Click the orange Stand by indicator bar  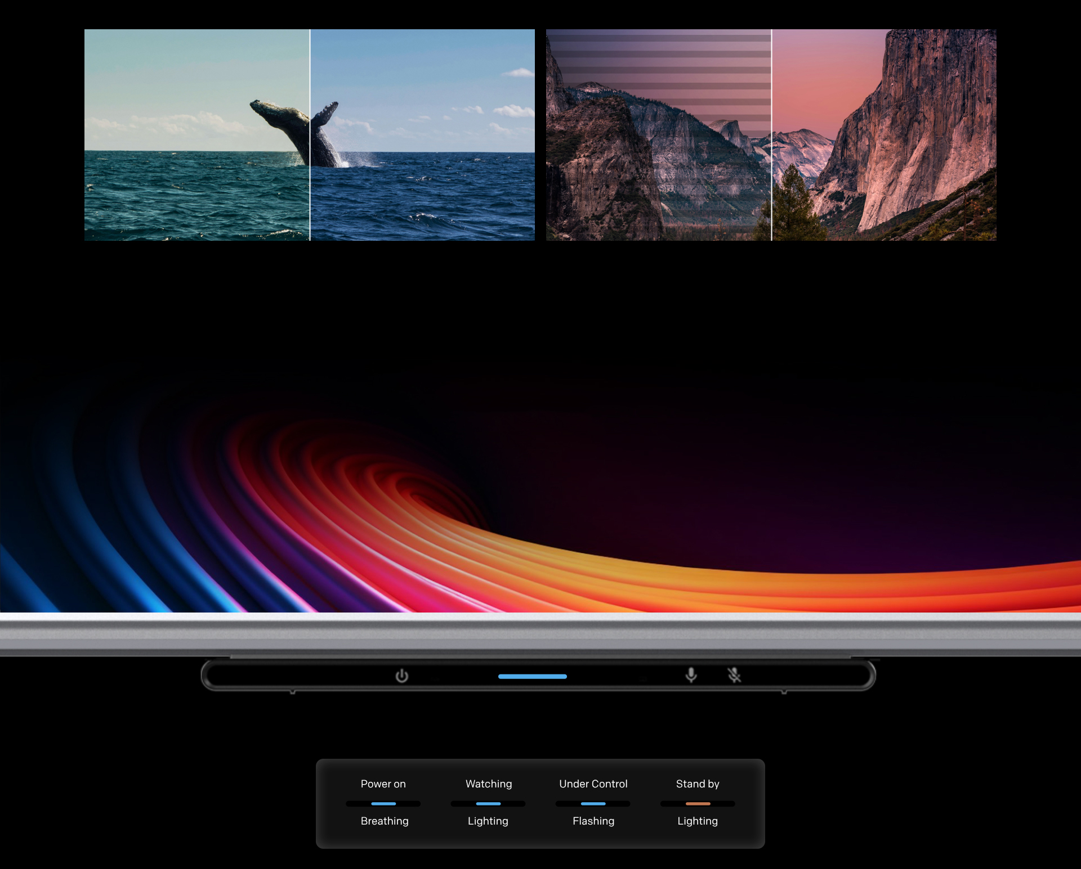tap(698, 804)
